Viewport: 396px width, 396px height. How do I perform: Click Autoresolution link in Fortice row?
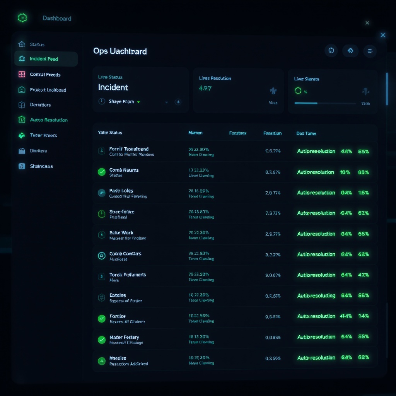(316, 316)
